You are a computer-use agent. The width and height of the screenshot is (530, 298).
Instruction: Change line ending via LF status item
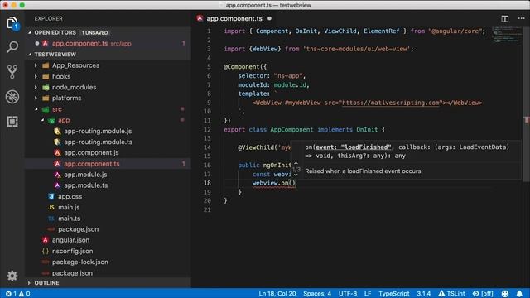[368, 294]
